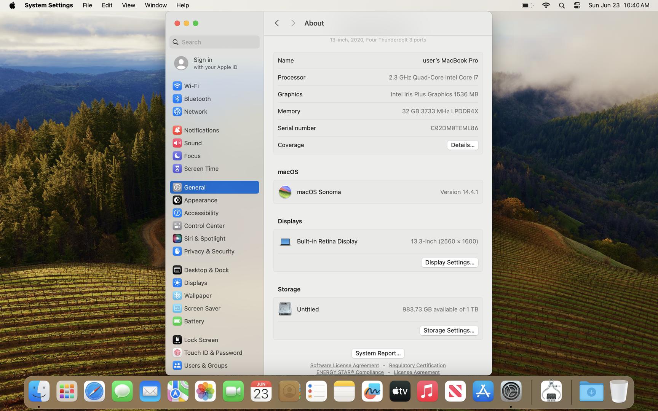The image size is (658, 411).
Task: Open Finder from the Dock
Action: pyautogui.click(x=39, y=391)
